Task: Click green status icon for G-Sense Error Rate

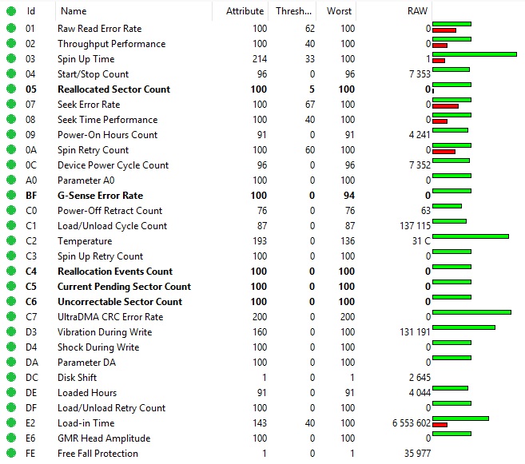Action: pos(10,196)
